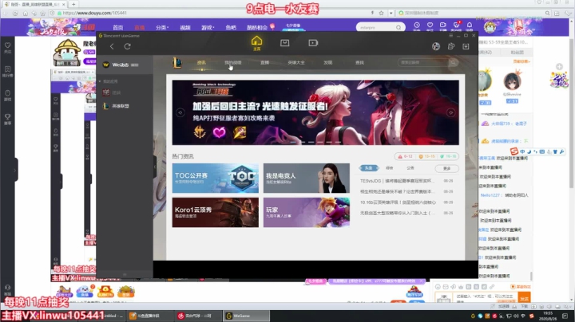
Task: Click browser page vertical scrollbar
Action: click(x=572, y=113)
